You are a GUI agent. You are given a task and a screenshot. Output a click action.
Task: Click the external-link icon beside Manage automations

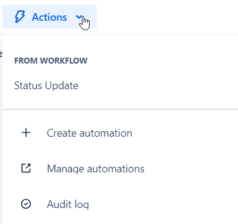point(26,168)
